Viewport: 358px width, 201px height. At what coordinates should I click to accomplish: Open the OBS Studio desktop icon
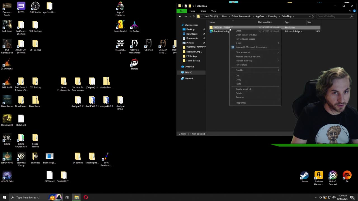pos(35,6)
